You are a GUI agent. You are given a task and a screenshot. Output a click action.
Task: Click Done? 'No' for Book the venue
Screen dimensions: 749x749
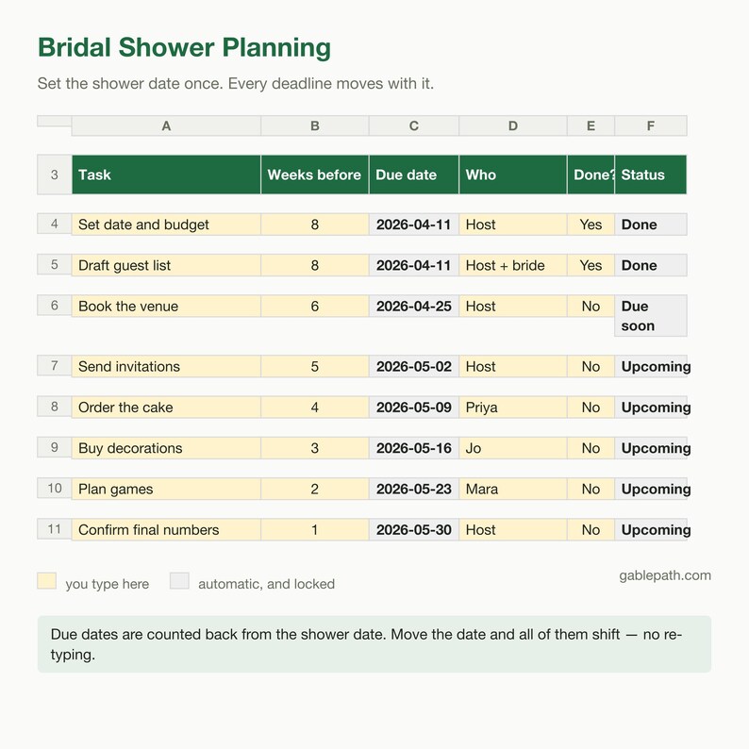pos(591,307)
